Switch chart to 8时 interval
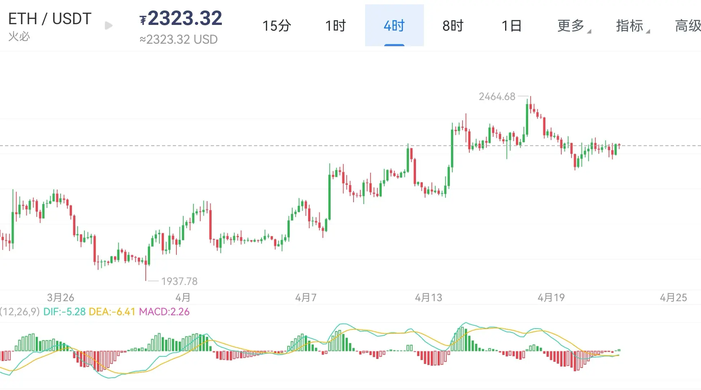701x390 pixels. point(453,26)
